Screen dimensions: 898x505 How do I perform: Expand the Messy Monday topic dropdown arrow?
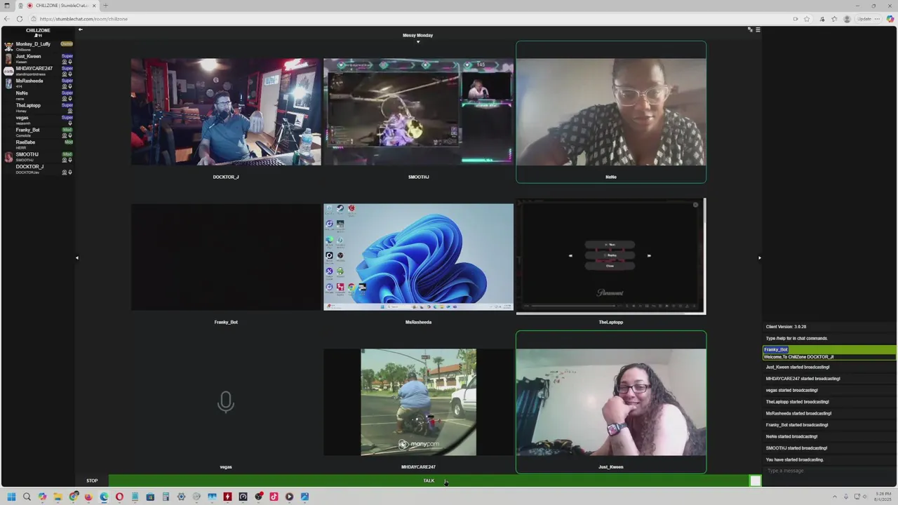(x=417, y=42)
